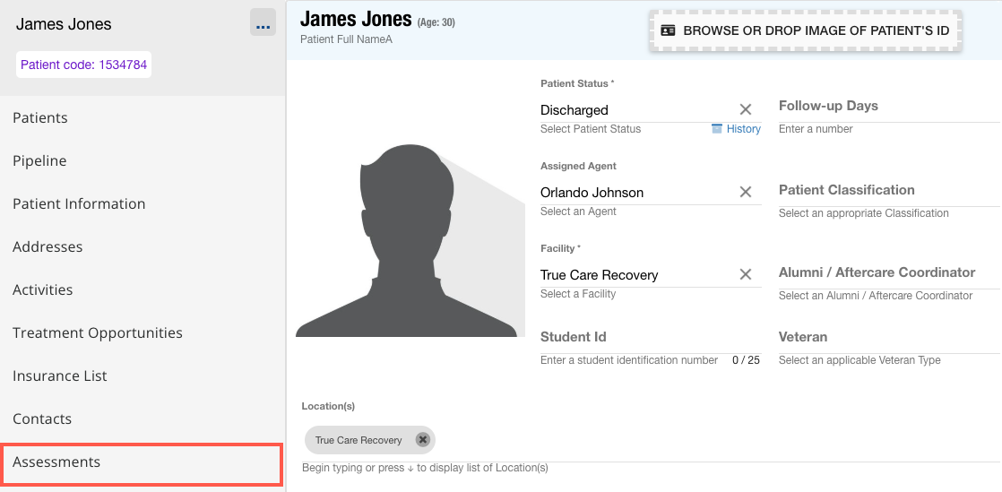This screenshot has height=492, width=1002.
Task: Browse or drop image of patient's ID
Action: (805, 30)
